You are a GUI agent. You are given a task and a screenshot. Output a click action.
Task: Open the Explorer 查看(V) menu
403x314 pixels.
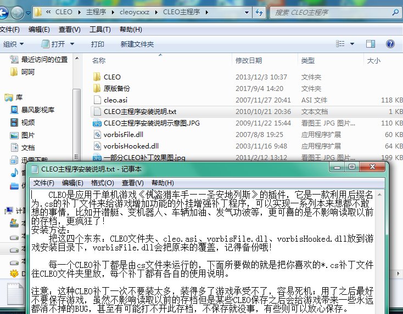69,30
